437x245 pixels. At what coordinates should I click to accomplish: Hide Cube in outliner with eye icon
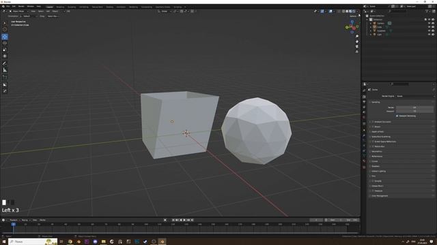[x=429, y=27]
